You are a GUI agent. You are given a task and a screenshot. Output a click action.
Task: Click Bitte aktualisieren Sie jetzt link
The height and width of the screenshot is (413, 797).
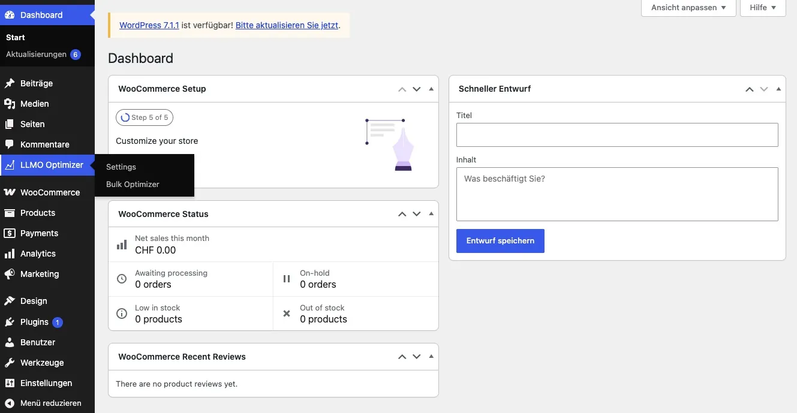[x=287, y=26]
